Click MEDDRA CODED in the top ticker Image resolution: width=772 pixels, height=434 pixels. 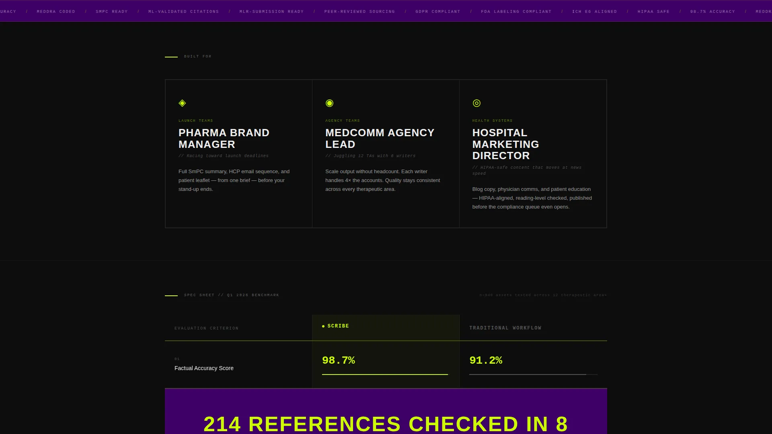tap(56, 12)
